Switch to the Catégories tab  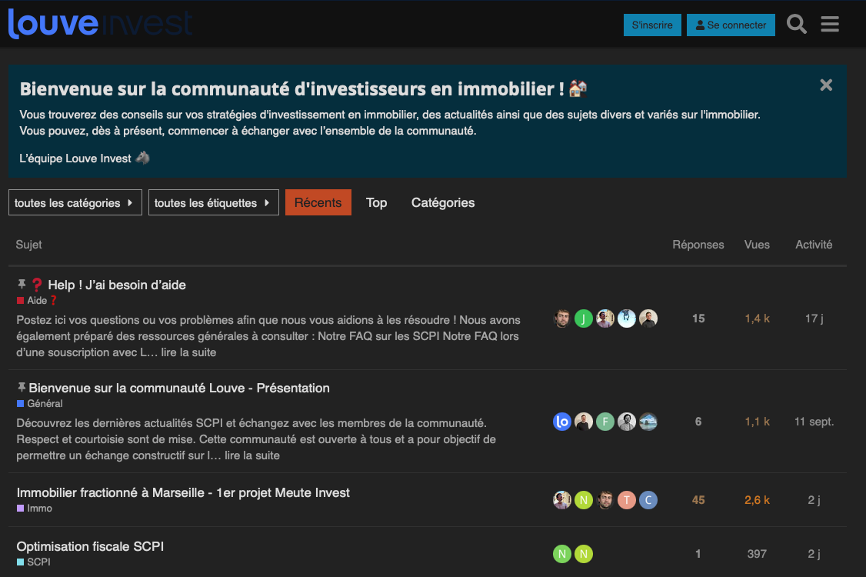[x=443, y=202]
